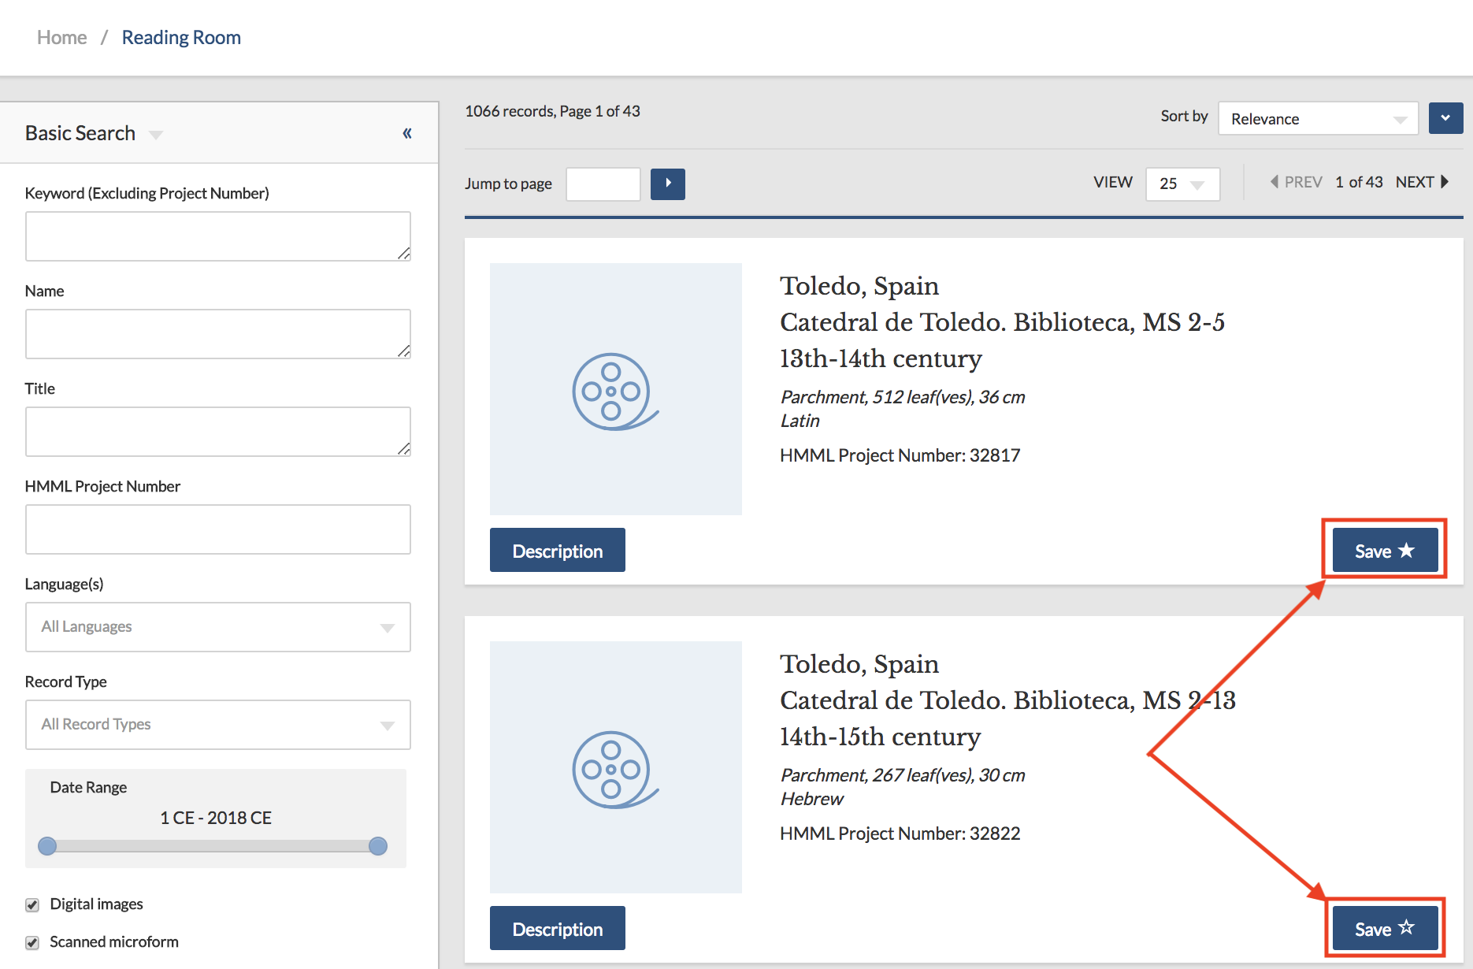
Task: Open the All Languages dropdown
Action: [x=217, y=627]
